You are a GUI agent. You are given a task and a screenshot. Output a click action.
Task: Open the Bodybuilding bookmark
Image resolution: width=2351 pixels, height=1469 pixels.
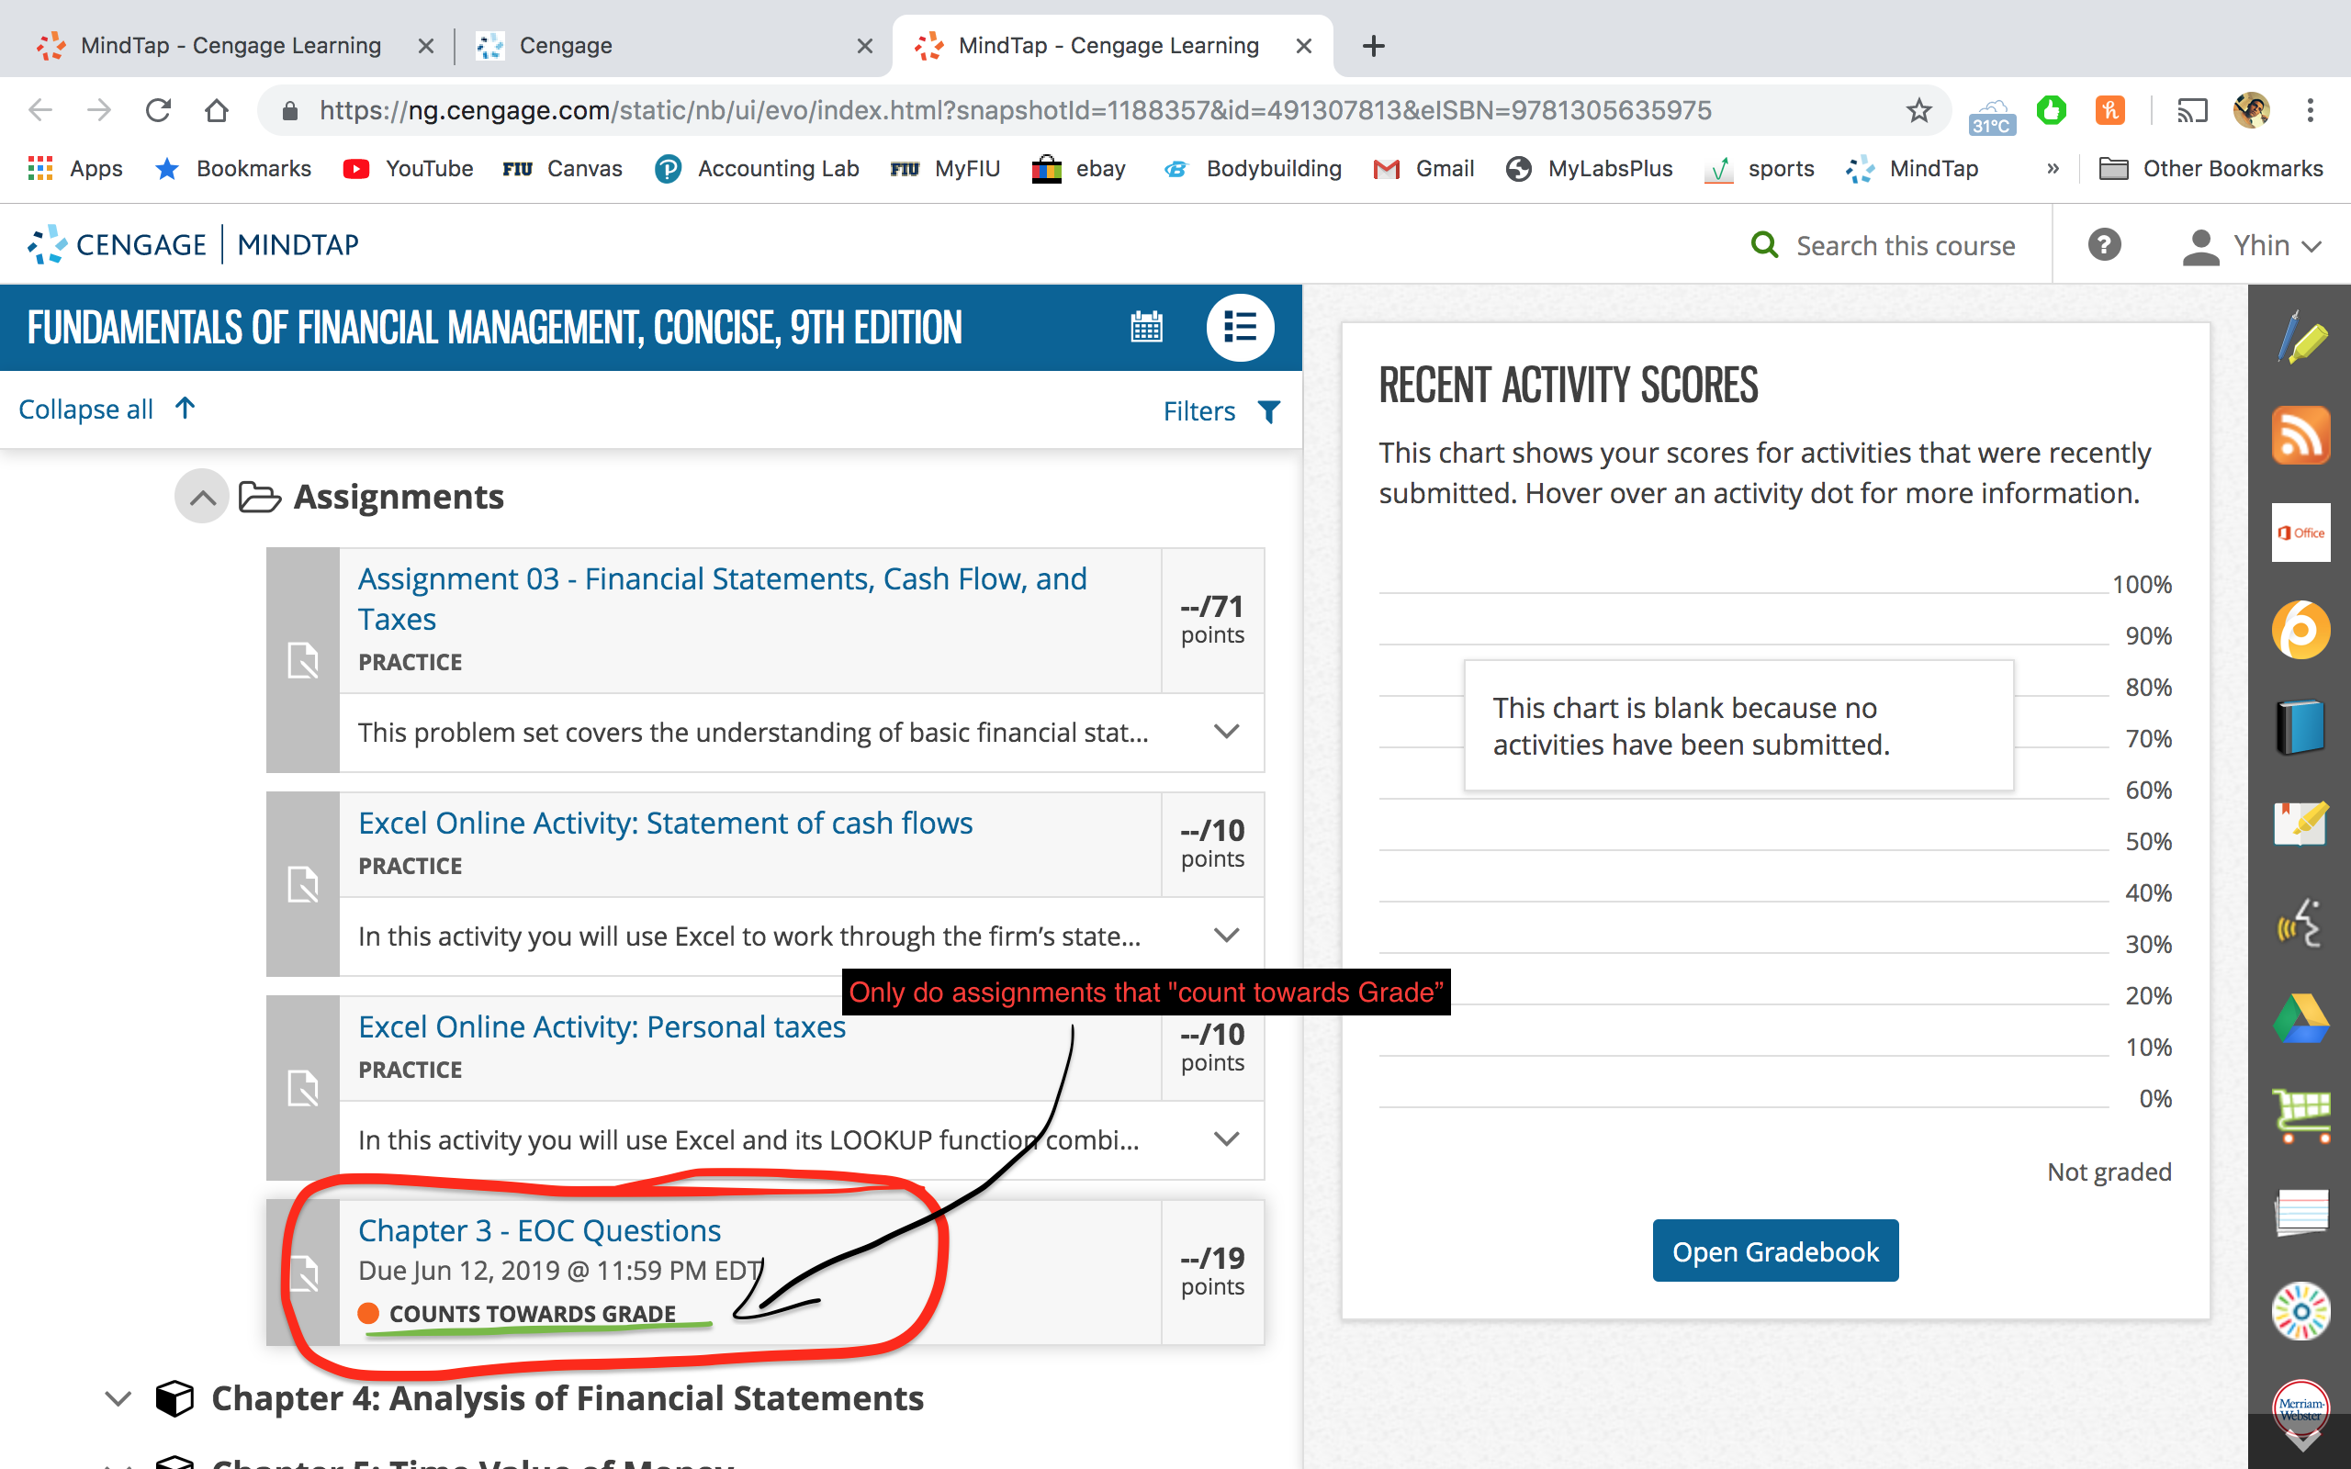pos(1253,169)
